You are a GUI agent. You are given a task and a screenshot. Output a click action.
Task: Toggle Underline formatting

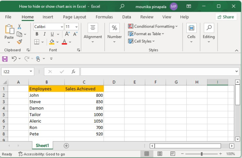pyautogui.click(x=52, y=34)
